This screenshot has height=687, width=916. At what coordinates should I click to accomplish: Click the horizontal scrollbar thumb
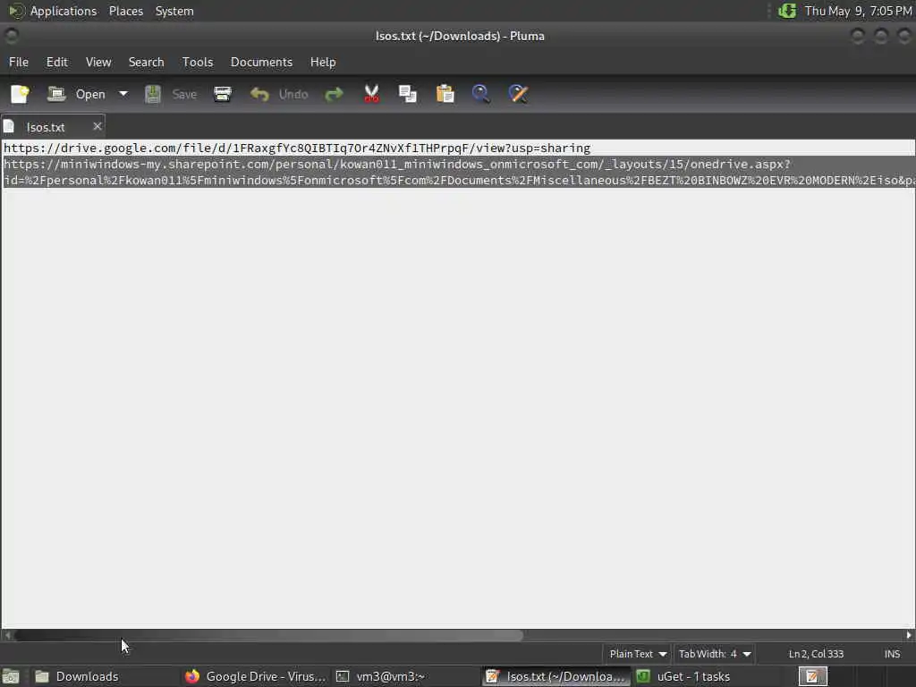[x=268, y=635]
